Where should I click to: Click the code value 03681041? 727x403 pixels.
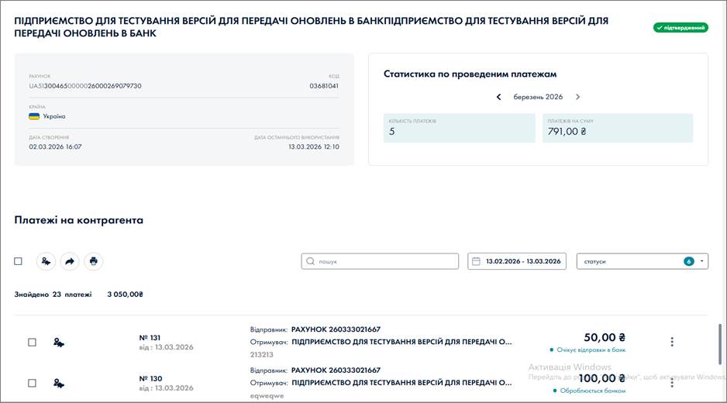click(x=324, y=86)
